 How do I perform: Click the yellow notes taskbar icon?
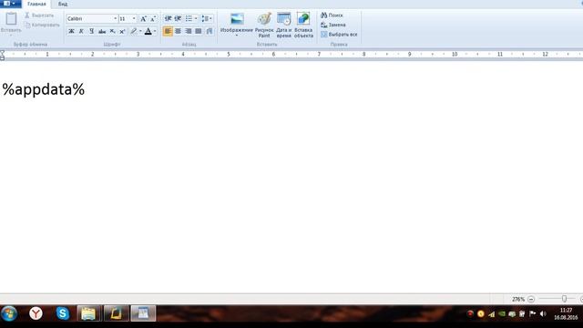pyautogui.click(x=116, y=313)
